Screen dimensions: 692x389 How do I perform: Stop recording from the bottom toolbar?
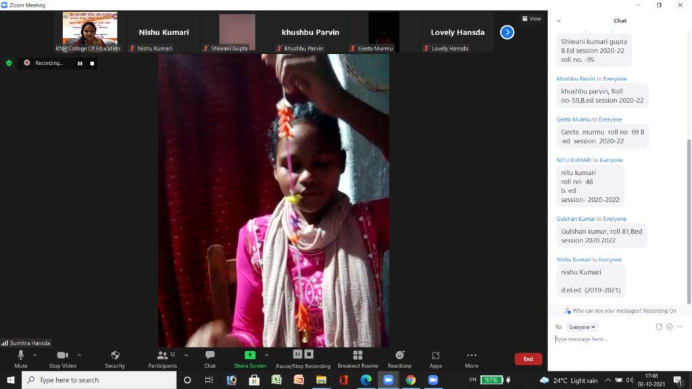tap(309, 354)
